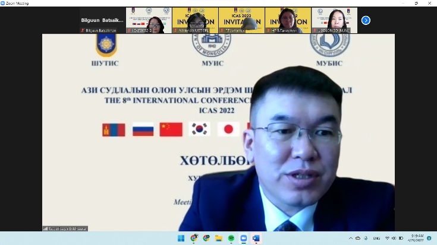Screen dimensions: 437x245
Task: Select the ICAS2022-2 participant video thumbnail
Action: (x=149, y=20)
